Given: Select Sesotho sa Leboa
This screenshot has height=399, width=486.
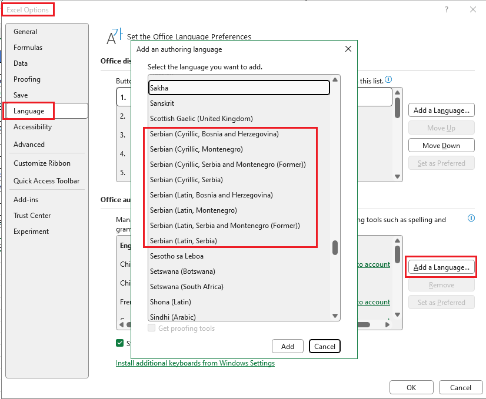Looking at the screenshot, I should tap(239, 256).
